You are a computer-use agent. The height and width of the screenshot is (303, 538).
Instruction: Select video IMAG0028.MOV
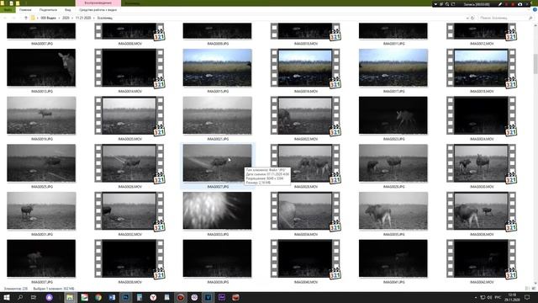coord(305,162)
